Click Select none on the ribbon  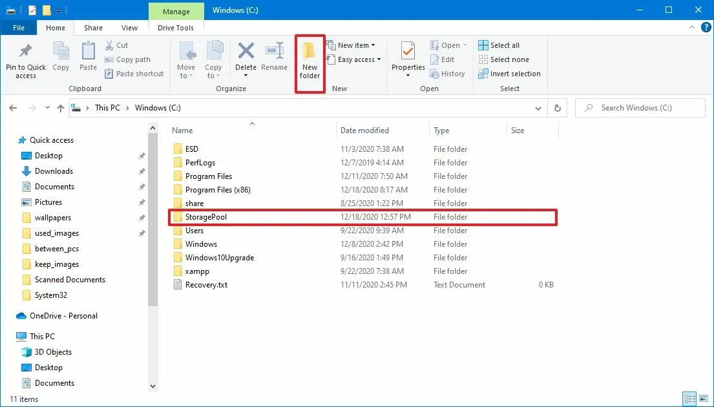click(x=503, y=59)
